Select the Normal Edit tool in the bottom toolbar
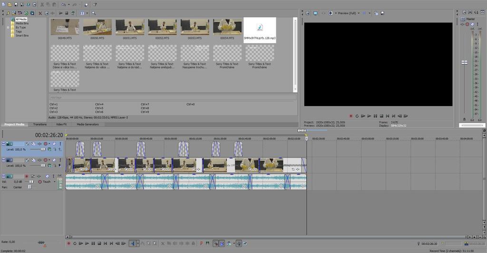This screenshot has width=487, height=253. click(x=133, y=243)
